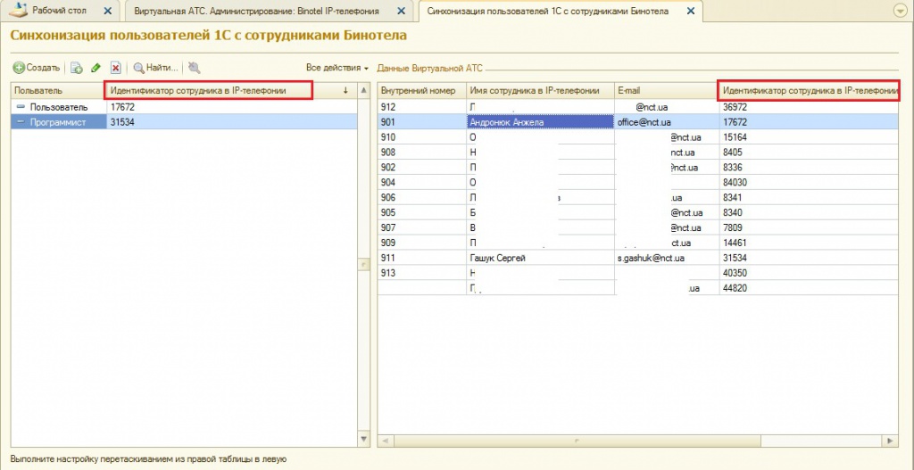Click the green pencil edit icon

96,68
